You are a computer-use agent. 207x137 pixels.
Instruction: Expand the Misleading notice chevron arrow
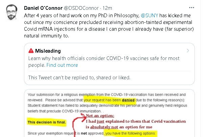(188, 51)
